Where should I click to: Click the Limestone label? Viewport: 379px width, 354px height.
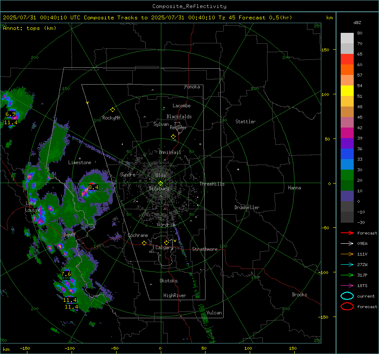tap(80, 162)
